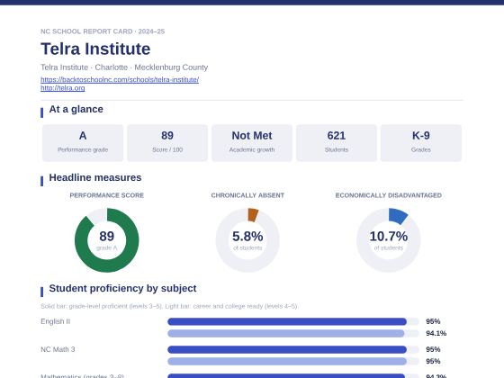Click the NC Math 3 subject label
Viewport: 504px width, 378px height.
pyautogui.click(x=58, y=349)
